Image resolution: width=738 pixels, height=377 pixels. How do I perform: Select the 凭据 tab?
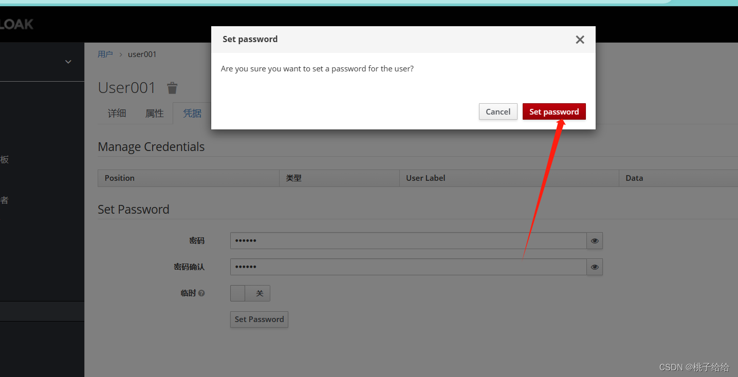point(192,113)
